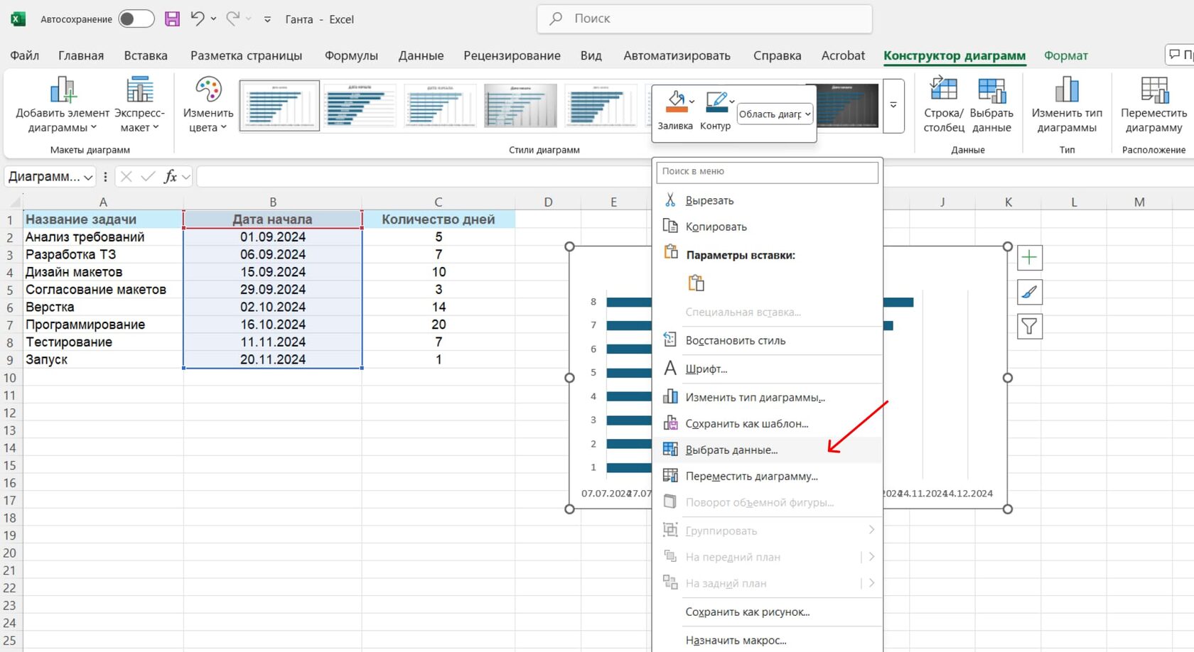
Task: Open Добавить элемент диаграммы menu
Action: [x=63, y=105]
